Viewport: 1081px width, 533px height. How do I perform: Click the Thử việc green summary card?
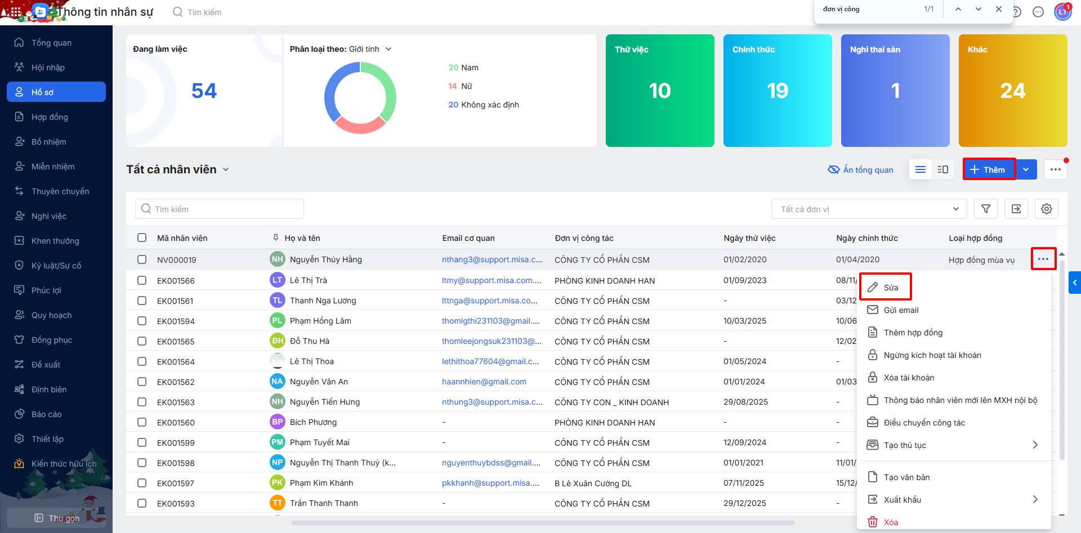point(660,91)
